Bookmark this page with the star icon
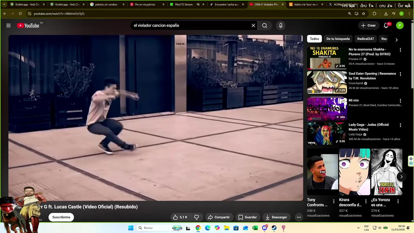The height and width of the screenshot is (233, 414). [364, 14]
